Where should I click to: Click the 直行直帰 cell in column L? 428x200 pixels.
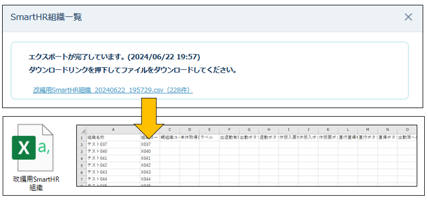coord(348,138)
